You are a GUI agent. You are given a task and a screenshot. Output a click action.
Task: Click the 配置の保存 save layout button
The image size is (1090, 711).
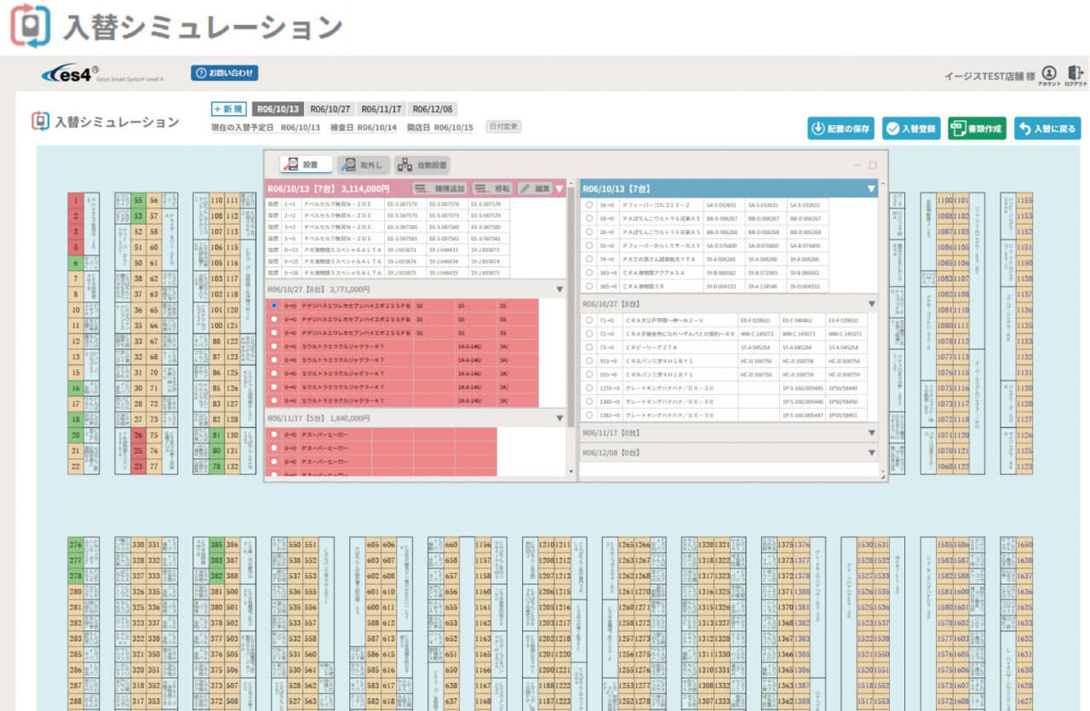pyautogui.click(x=840, y=129)
